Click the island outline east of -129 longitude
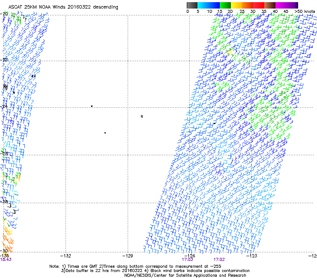The image size is (317, 278). (142, 116)
